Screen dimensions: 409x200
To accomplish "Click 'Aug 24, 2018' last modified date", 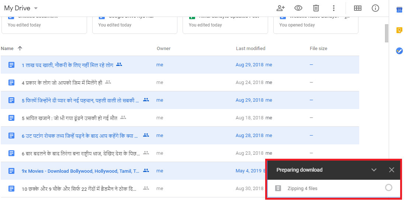I will click(x=250, y=83).
